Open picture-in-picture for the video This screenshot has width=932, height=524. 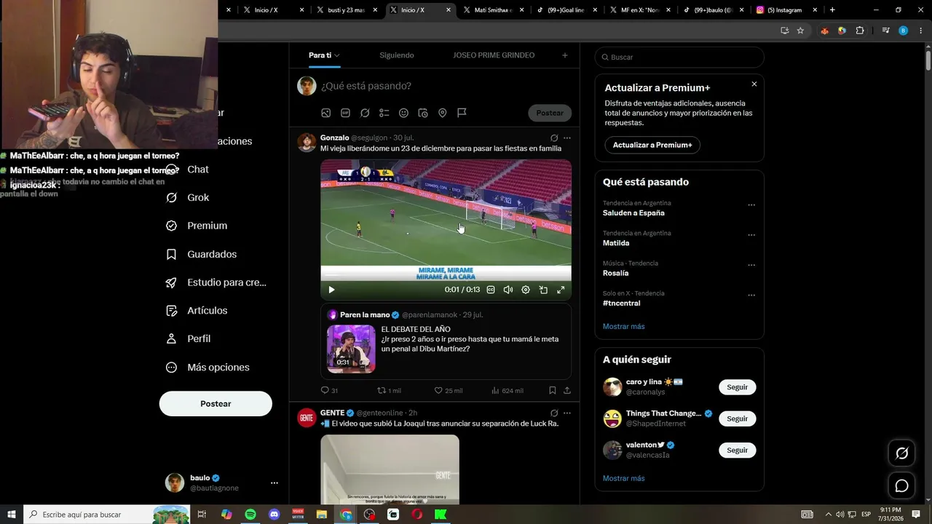(x=543, y=290)
